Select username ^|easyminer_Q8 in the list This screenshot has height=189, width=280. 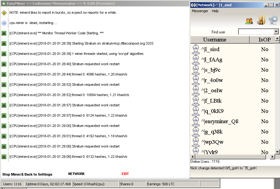click(x=220, y=121)
